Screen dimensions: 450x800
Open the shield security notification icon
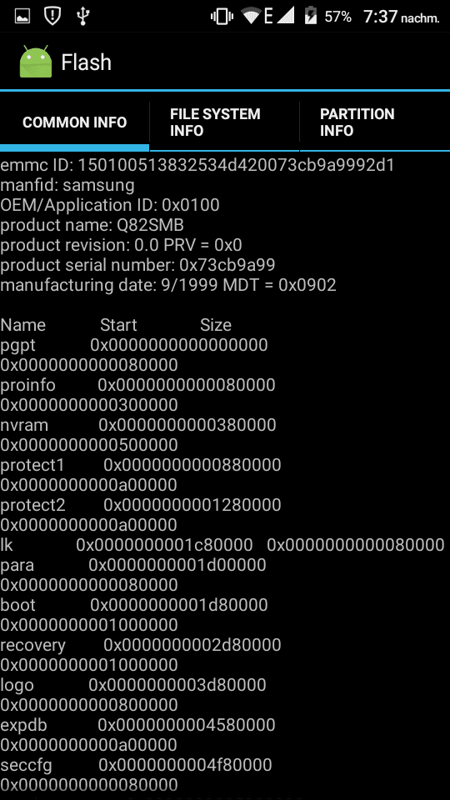(52, 16)
